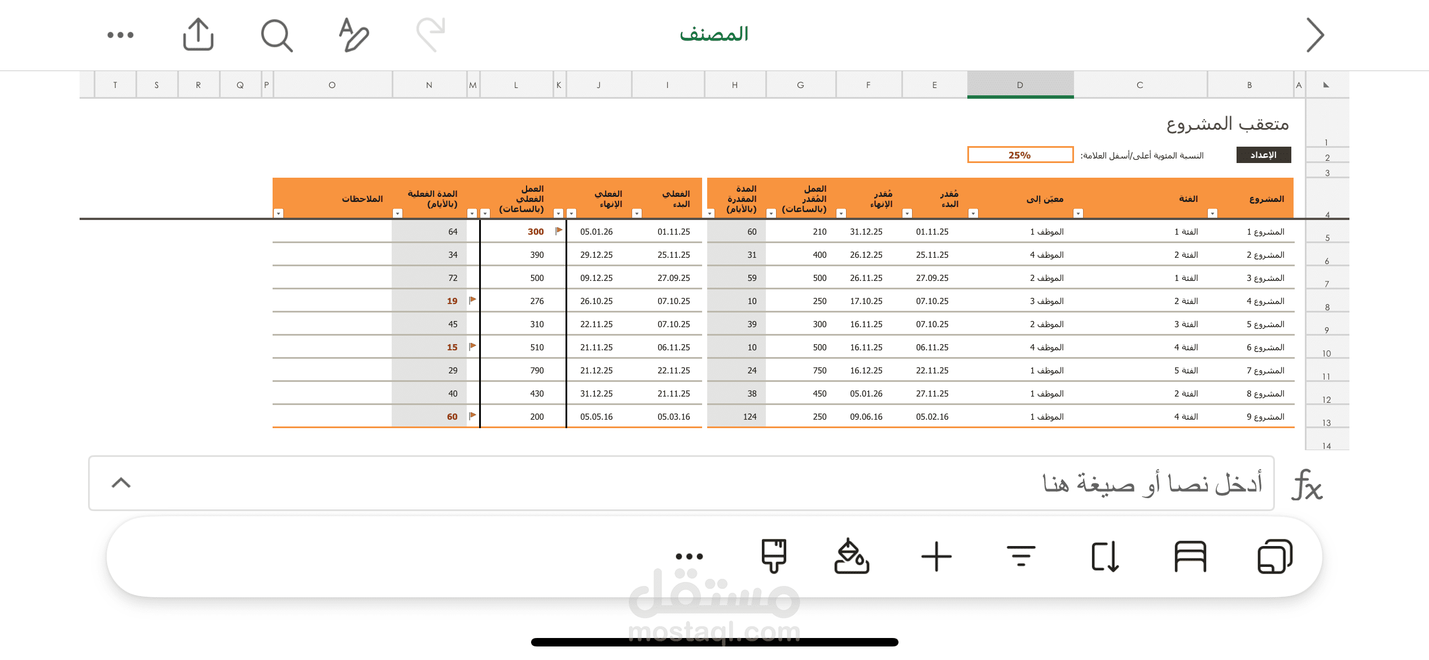Toggle wrap text with the bracket-arrow icon

[x=1106, y=556]
